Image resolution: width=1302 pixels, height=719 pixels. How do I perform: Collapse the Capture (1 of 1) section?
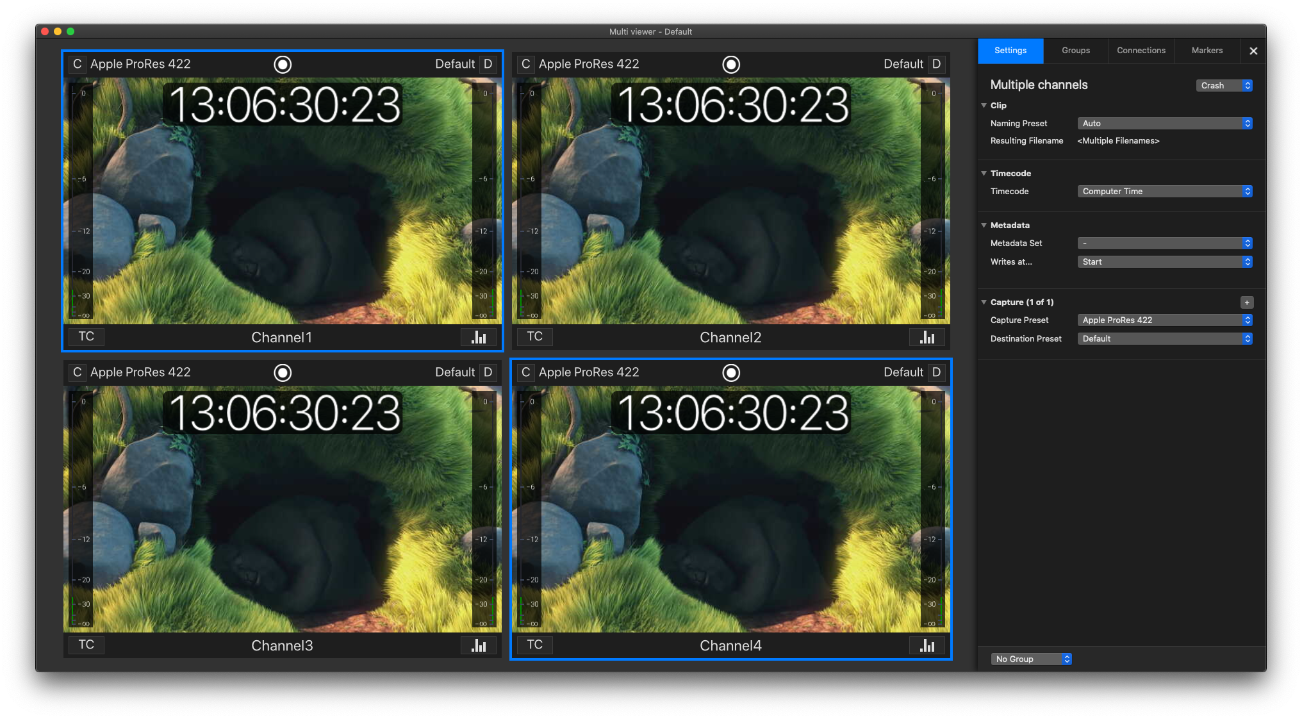pos(984,302)
